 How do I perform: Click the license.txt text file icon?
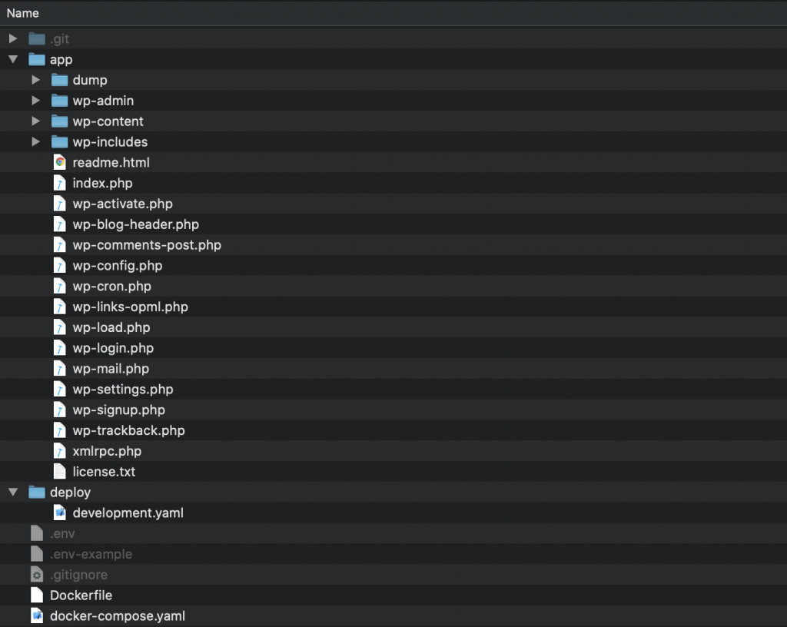click(x=60, y=472)
